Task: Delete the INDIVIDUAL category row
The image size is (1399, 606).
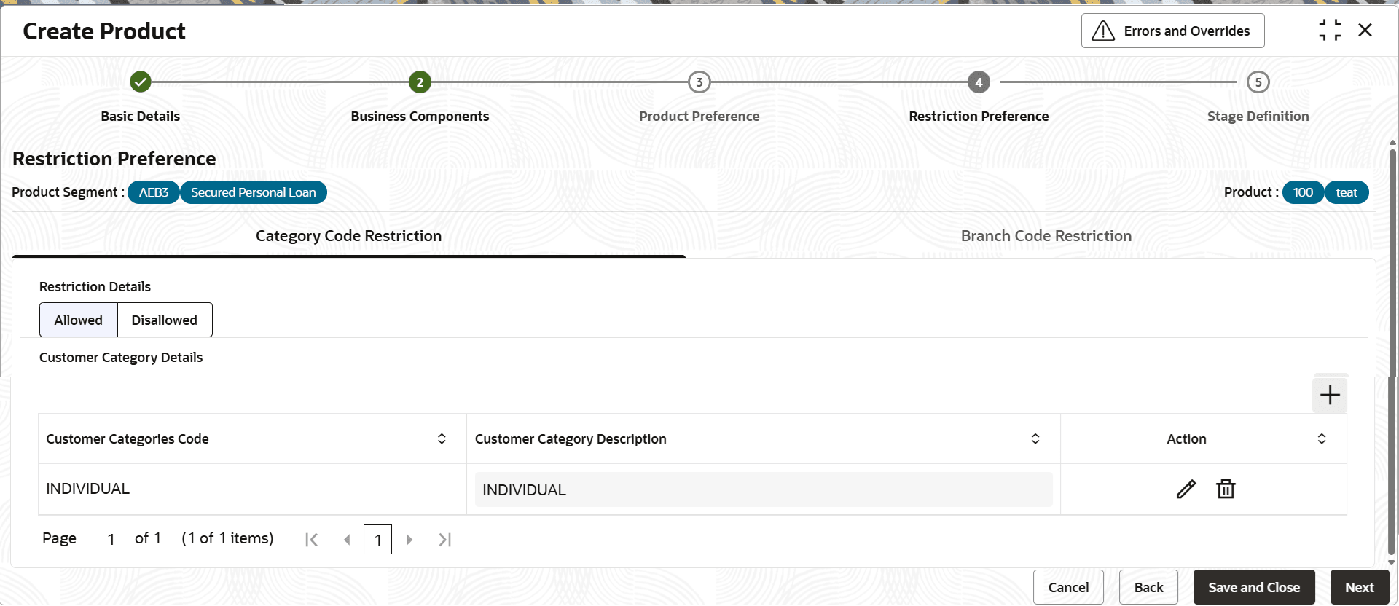Action: (1226, 489)
